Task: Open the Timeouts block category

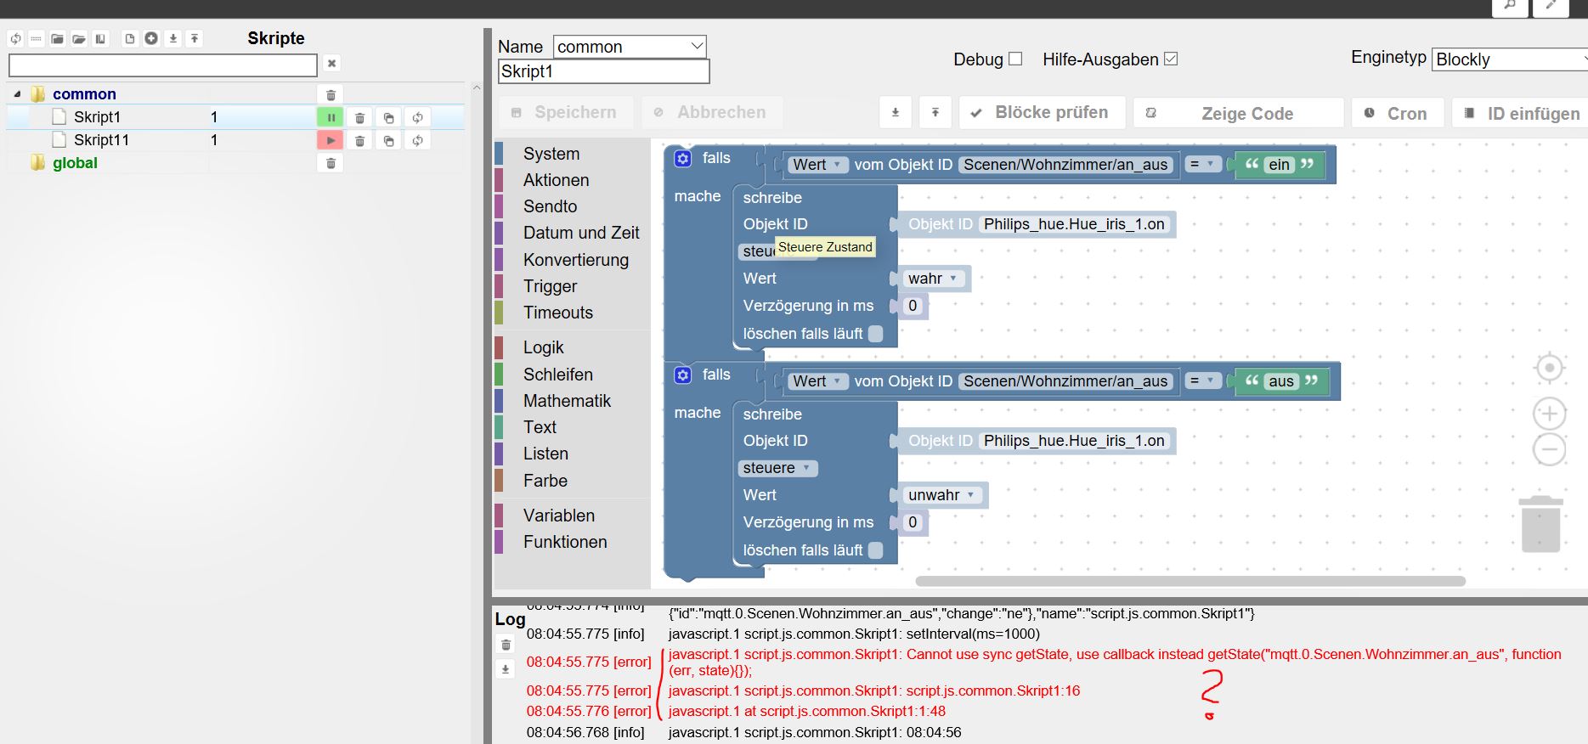Action: pyautogui.click(x=558, y=313)
